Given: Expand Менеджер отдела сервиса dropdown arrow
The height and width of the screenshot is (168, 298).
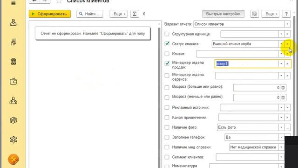Looking at the screenshot, I should tap(281, 76).
